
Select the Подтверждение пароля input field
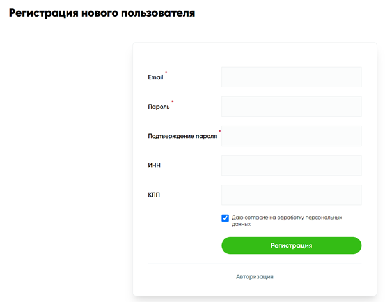click(291, 136)
